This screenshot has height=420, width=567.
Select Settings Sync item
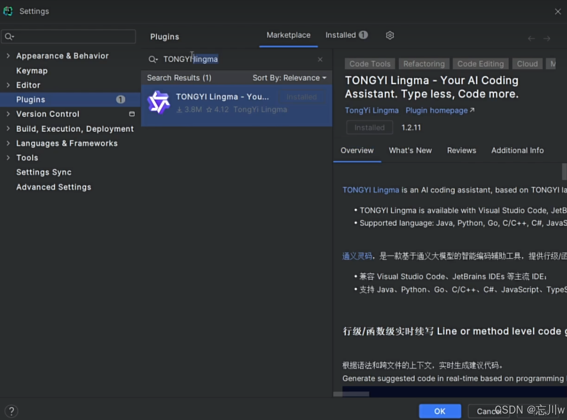pyautogui.click(x=44, y=173)
